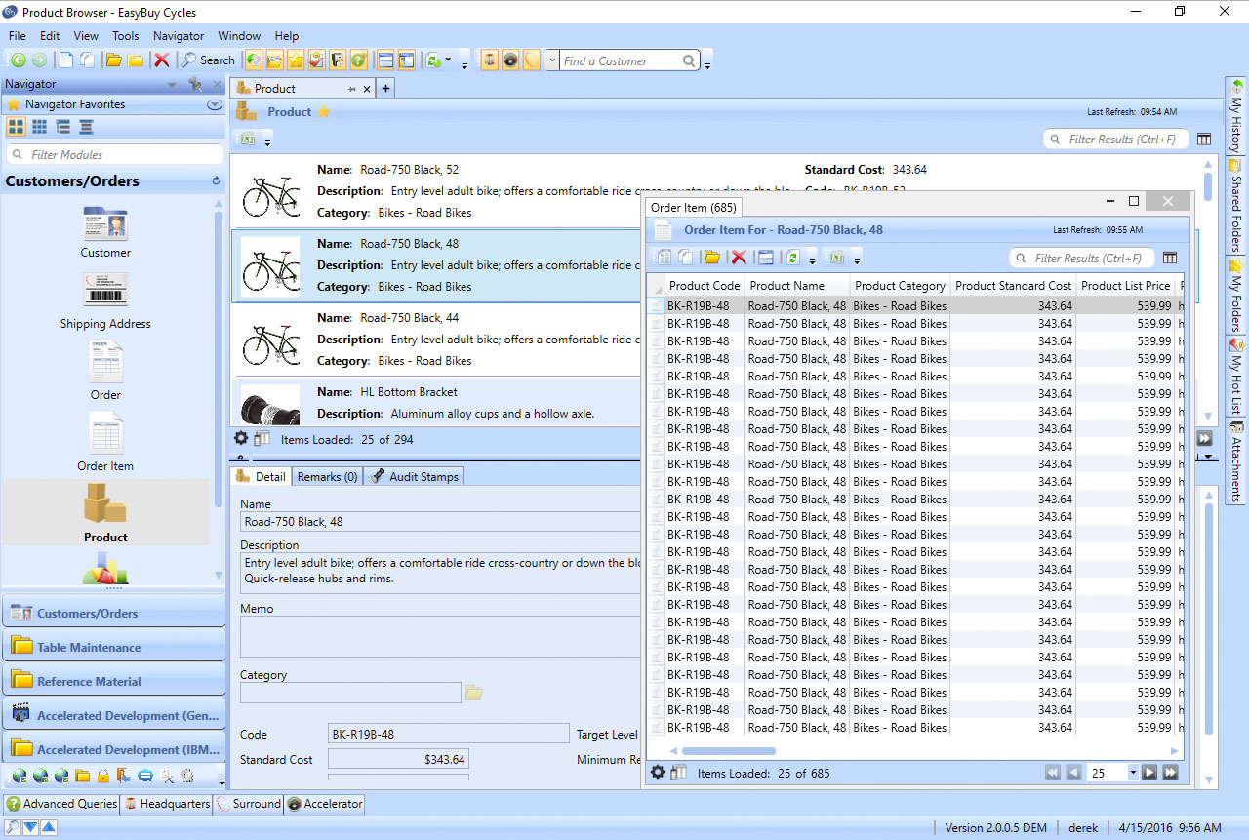
Task: Click the green refresh icon in Order Item toolbar
Action: pos(792,258)
